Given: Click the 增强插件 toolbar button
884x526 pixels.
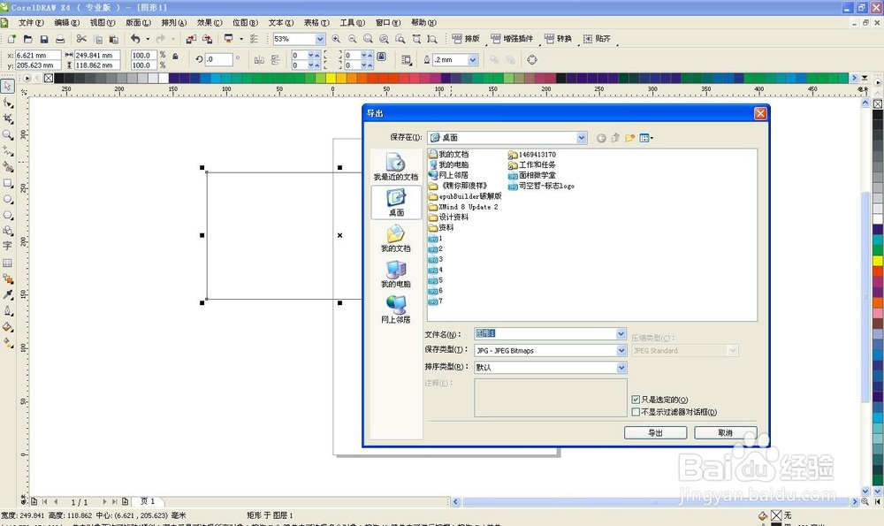Looking at the screenshot, I should 512,38.
